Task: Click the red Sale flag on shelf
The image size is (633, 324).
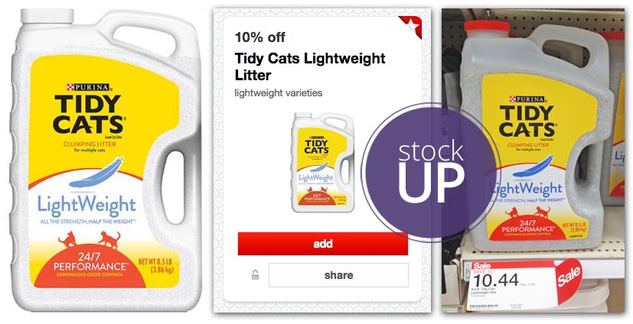Action: point(569,280)
